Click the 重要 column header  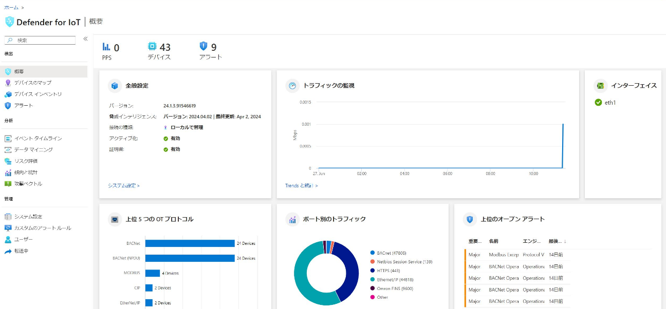pyautogui.click(x=475, y=241)
